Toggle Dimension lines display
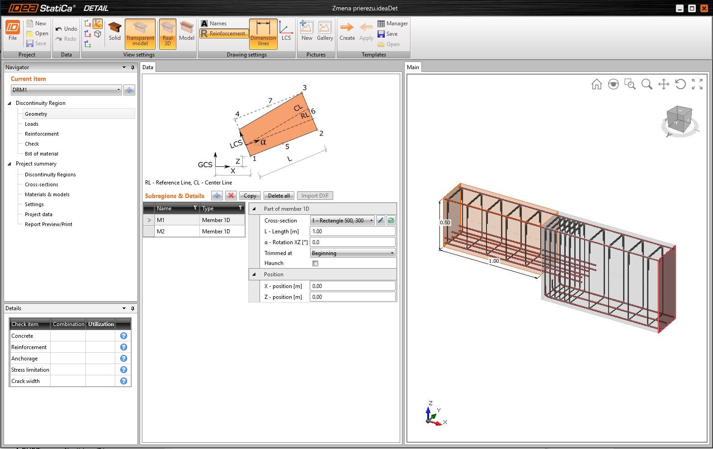 tap(263, 33)
